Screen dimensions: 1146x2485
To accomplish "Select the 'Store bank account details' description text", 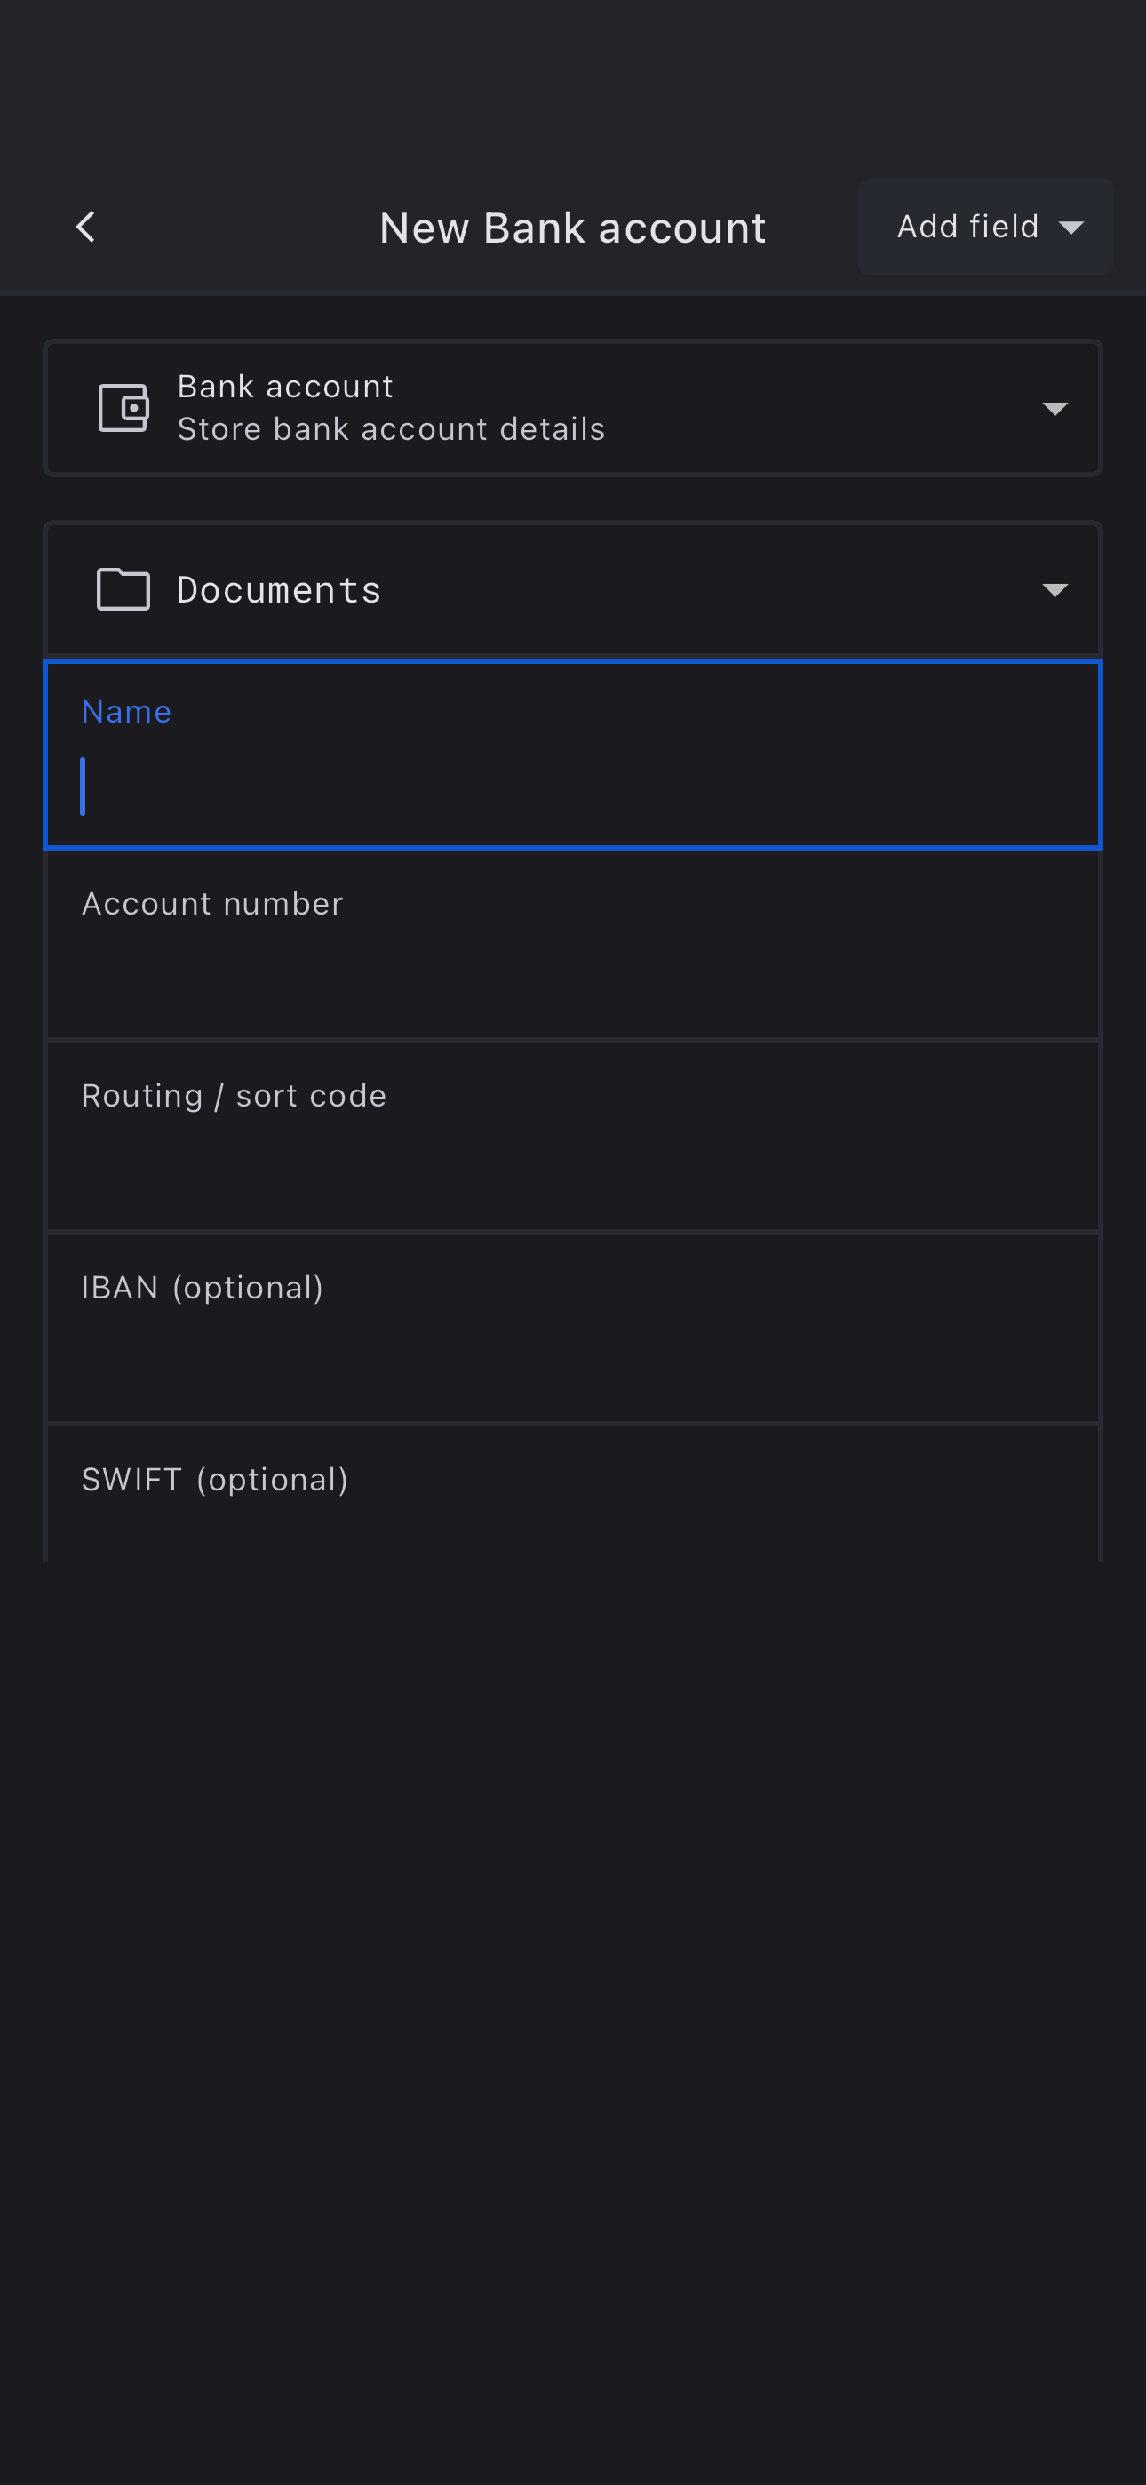I will pyautogui.click(x=391, y=429).
